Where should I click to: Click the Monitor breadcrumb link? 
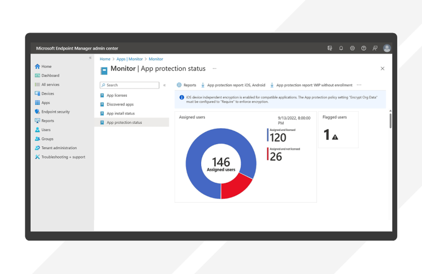[x=156, y=59]
